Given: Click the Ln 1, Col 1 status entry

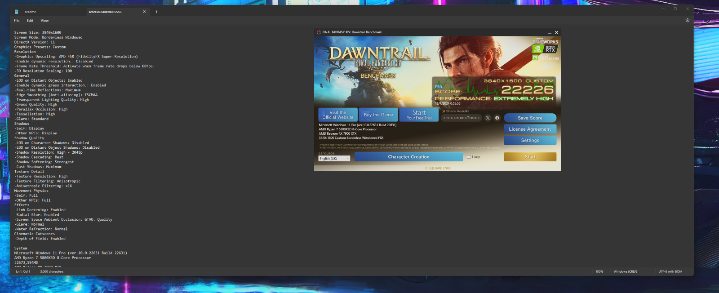Looking at the screenshot, I should click(23, 271).
